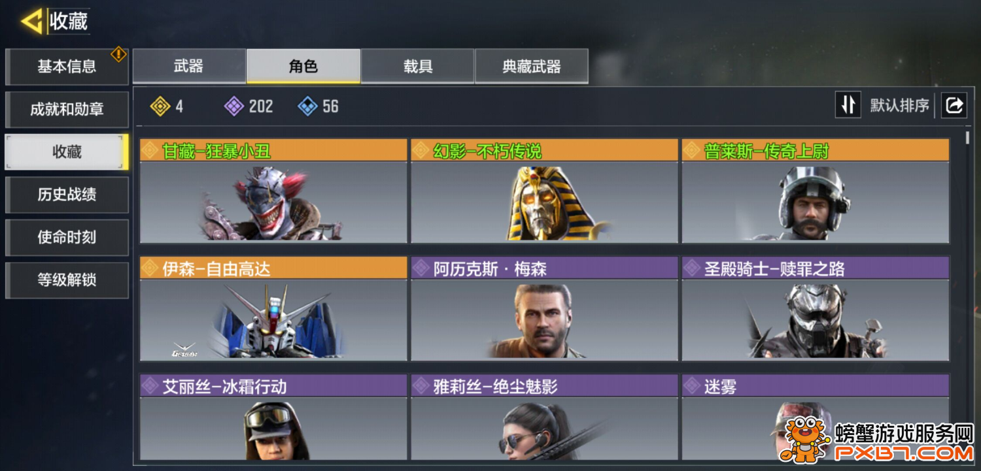981x471 pixels.
Task: Click the Gundam logo on 伊森 card
Action: [x=184, y=350]
